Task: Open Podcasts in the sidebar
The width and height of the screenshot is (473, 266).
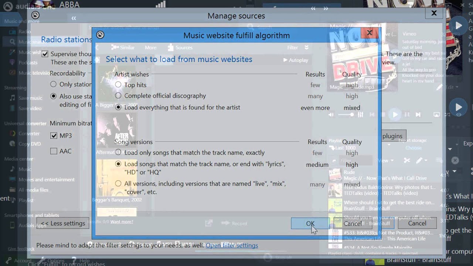Action: [28, 62]
